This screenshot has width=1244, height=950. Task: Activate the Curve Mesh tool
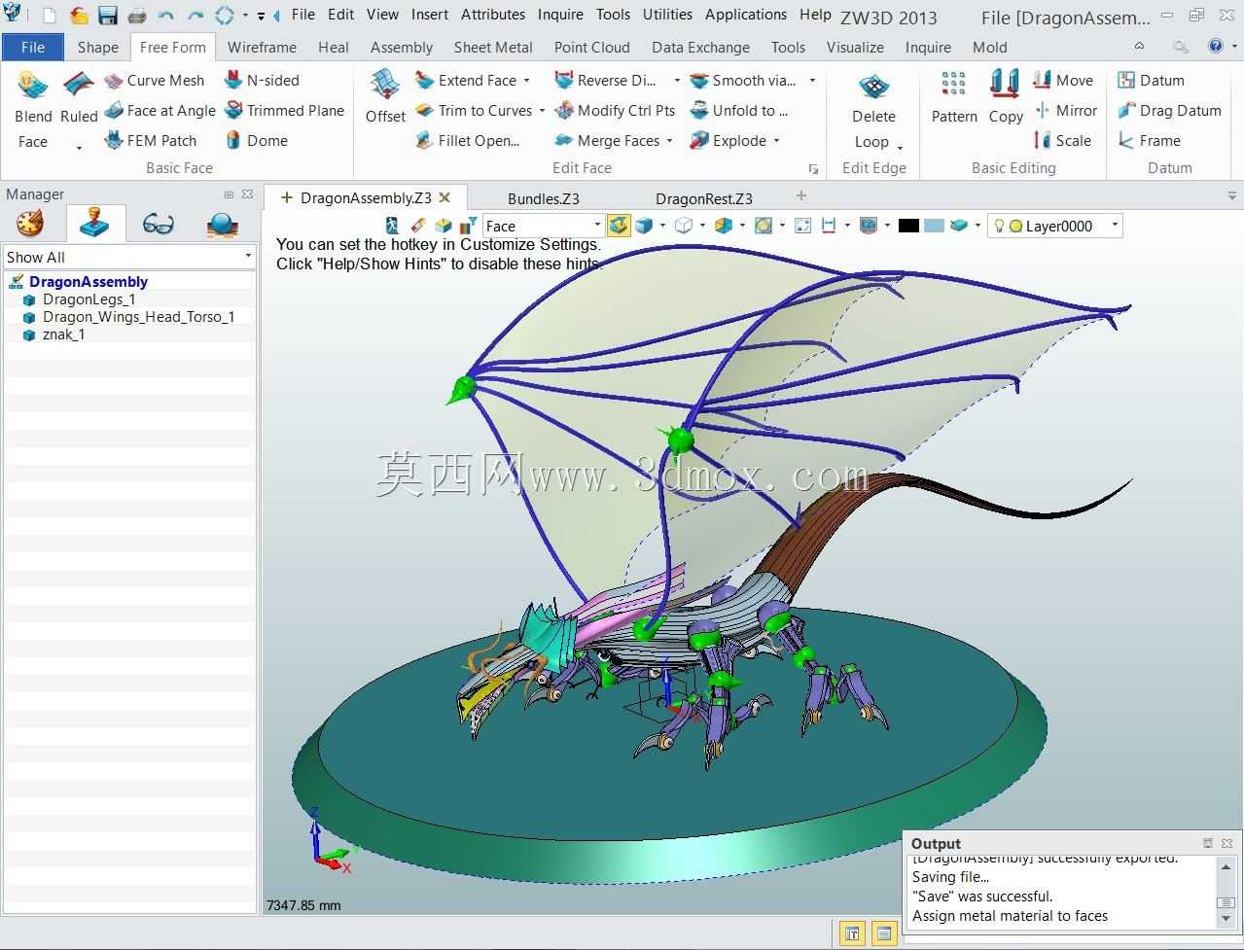point(155,81)
